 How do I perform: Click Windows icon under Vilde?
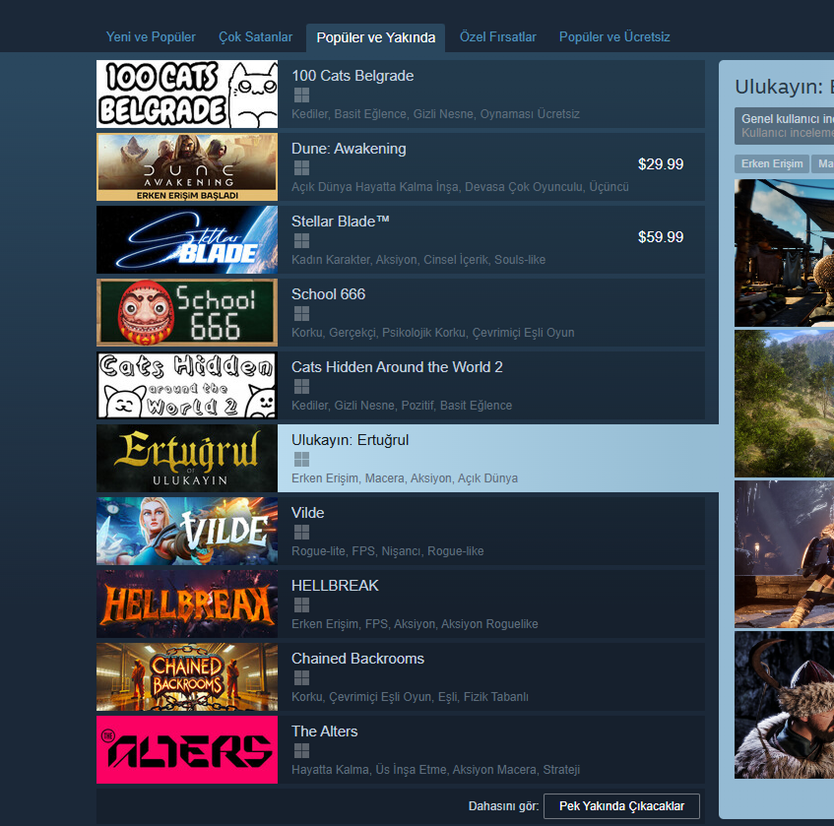click(x=301, y=533)
